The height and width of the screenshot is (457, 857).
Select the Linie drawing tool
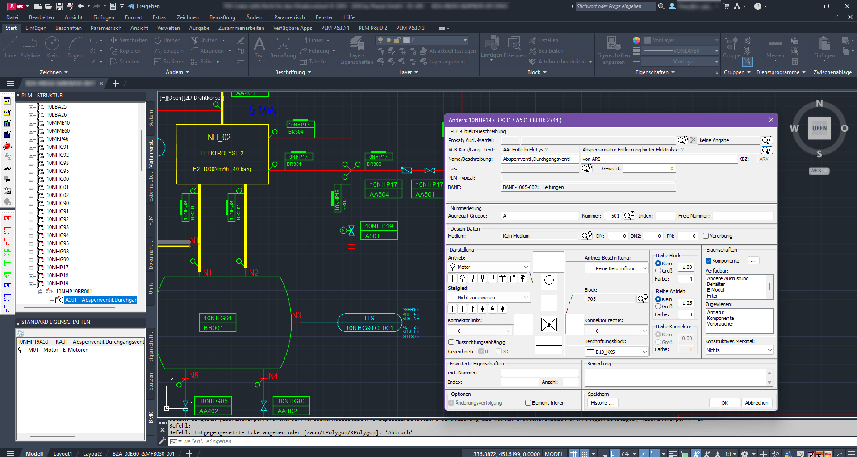10,47
